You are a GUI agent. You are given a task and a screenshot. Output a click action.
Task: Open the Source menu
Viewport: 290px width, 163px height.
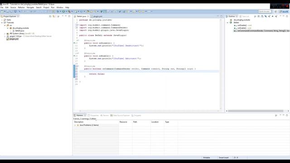pos(13,7)
